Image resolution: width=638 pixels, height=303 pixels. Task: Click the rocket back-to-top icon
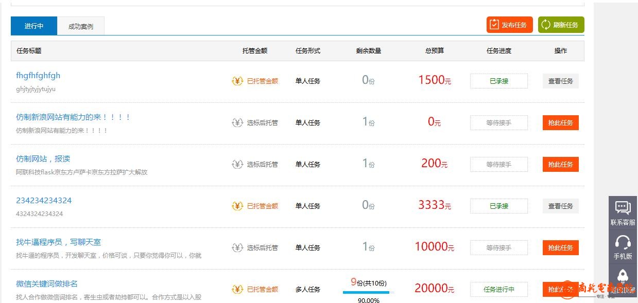623,276
